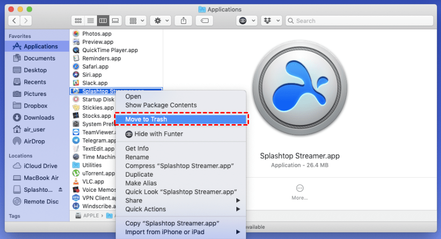Viewport: 441px width, 239px height.
Task: Open AirDrop in the sidebar
Action: click(37, 141)
